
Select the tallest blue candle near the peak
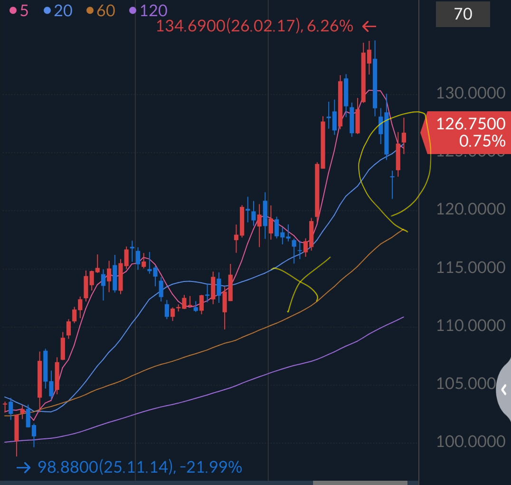point(375,84)
